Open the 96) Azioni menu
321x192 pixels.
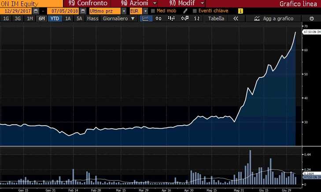[x=134, y=3]
